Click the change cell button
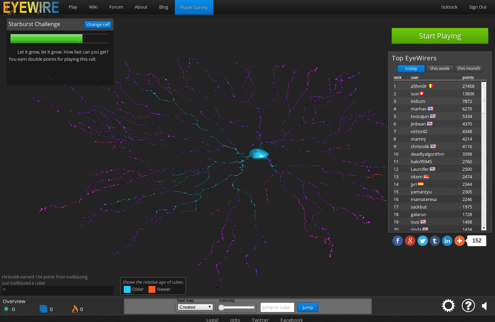Screen dimensions: 495x322 [98, 25]
